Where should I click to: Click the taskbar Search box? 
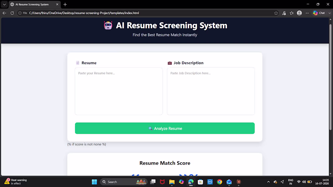click(x=124, y=182)
